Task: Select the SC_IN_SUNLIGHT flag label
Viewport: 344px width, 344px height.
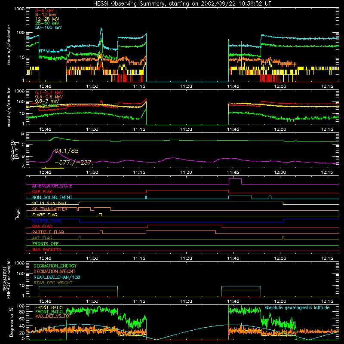Action: [x=49, y=203]
